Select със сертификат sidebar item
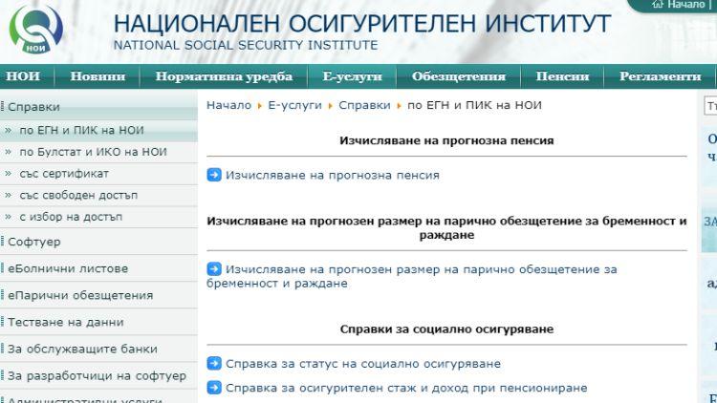This screenshot has height=403, width=717. pos(98,174)
